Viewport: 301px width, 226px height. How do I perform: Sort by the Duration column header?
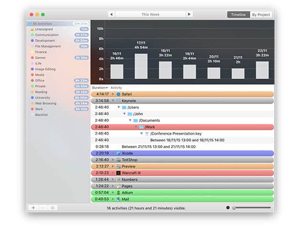[100, 88]
